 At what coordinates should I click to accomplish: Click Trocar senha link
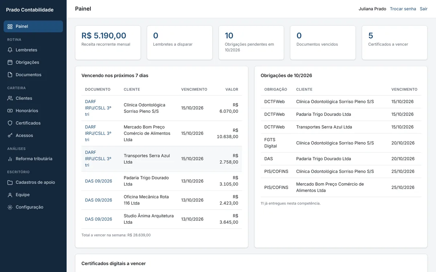[403, 9]
